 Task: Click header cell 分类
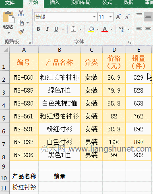tap(91, 62)
